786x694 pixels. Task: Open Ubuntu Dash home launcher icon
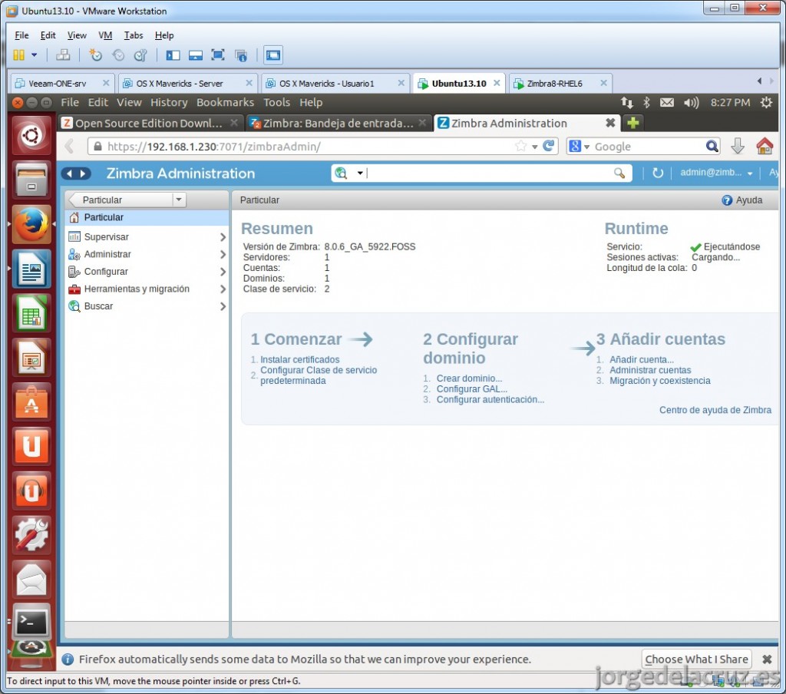(x=31, y=136)
